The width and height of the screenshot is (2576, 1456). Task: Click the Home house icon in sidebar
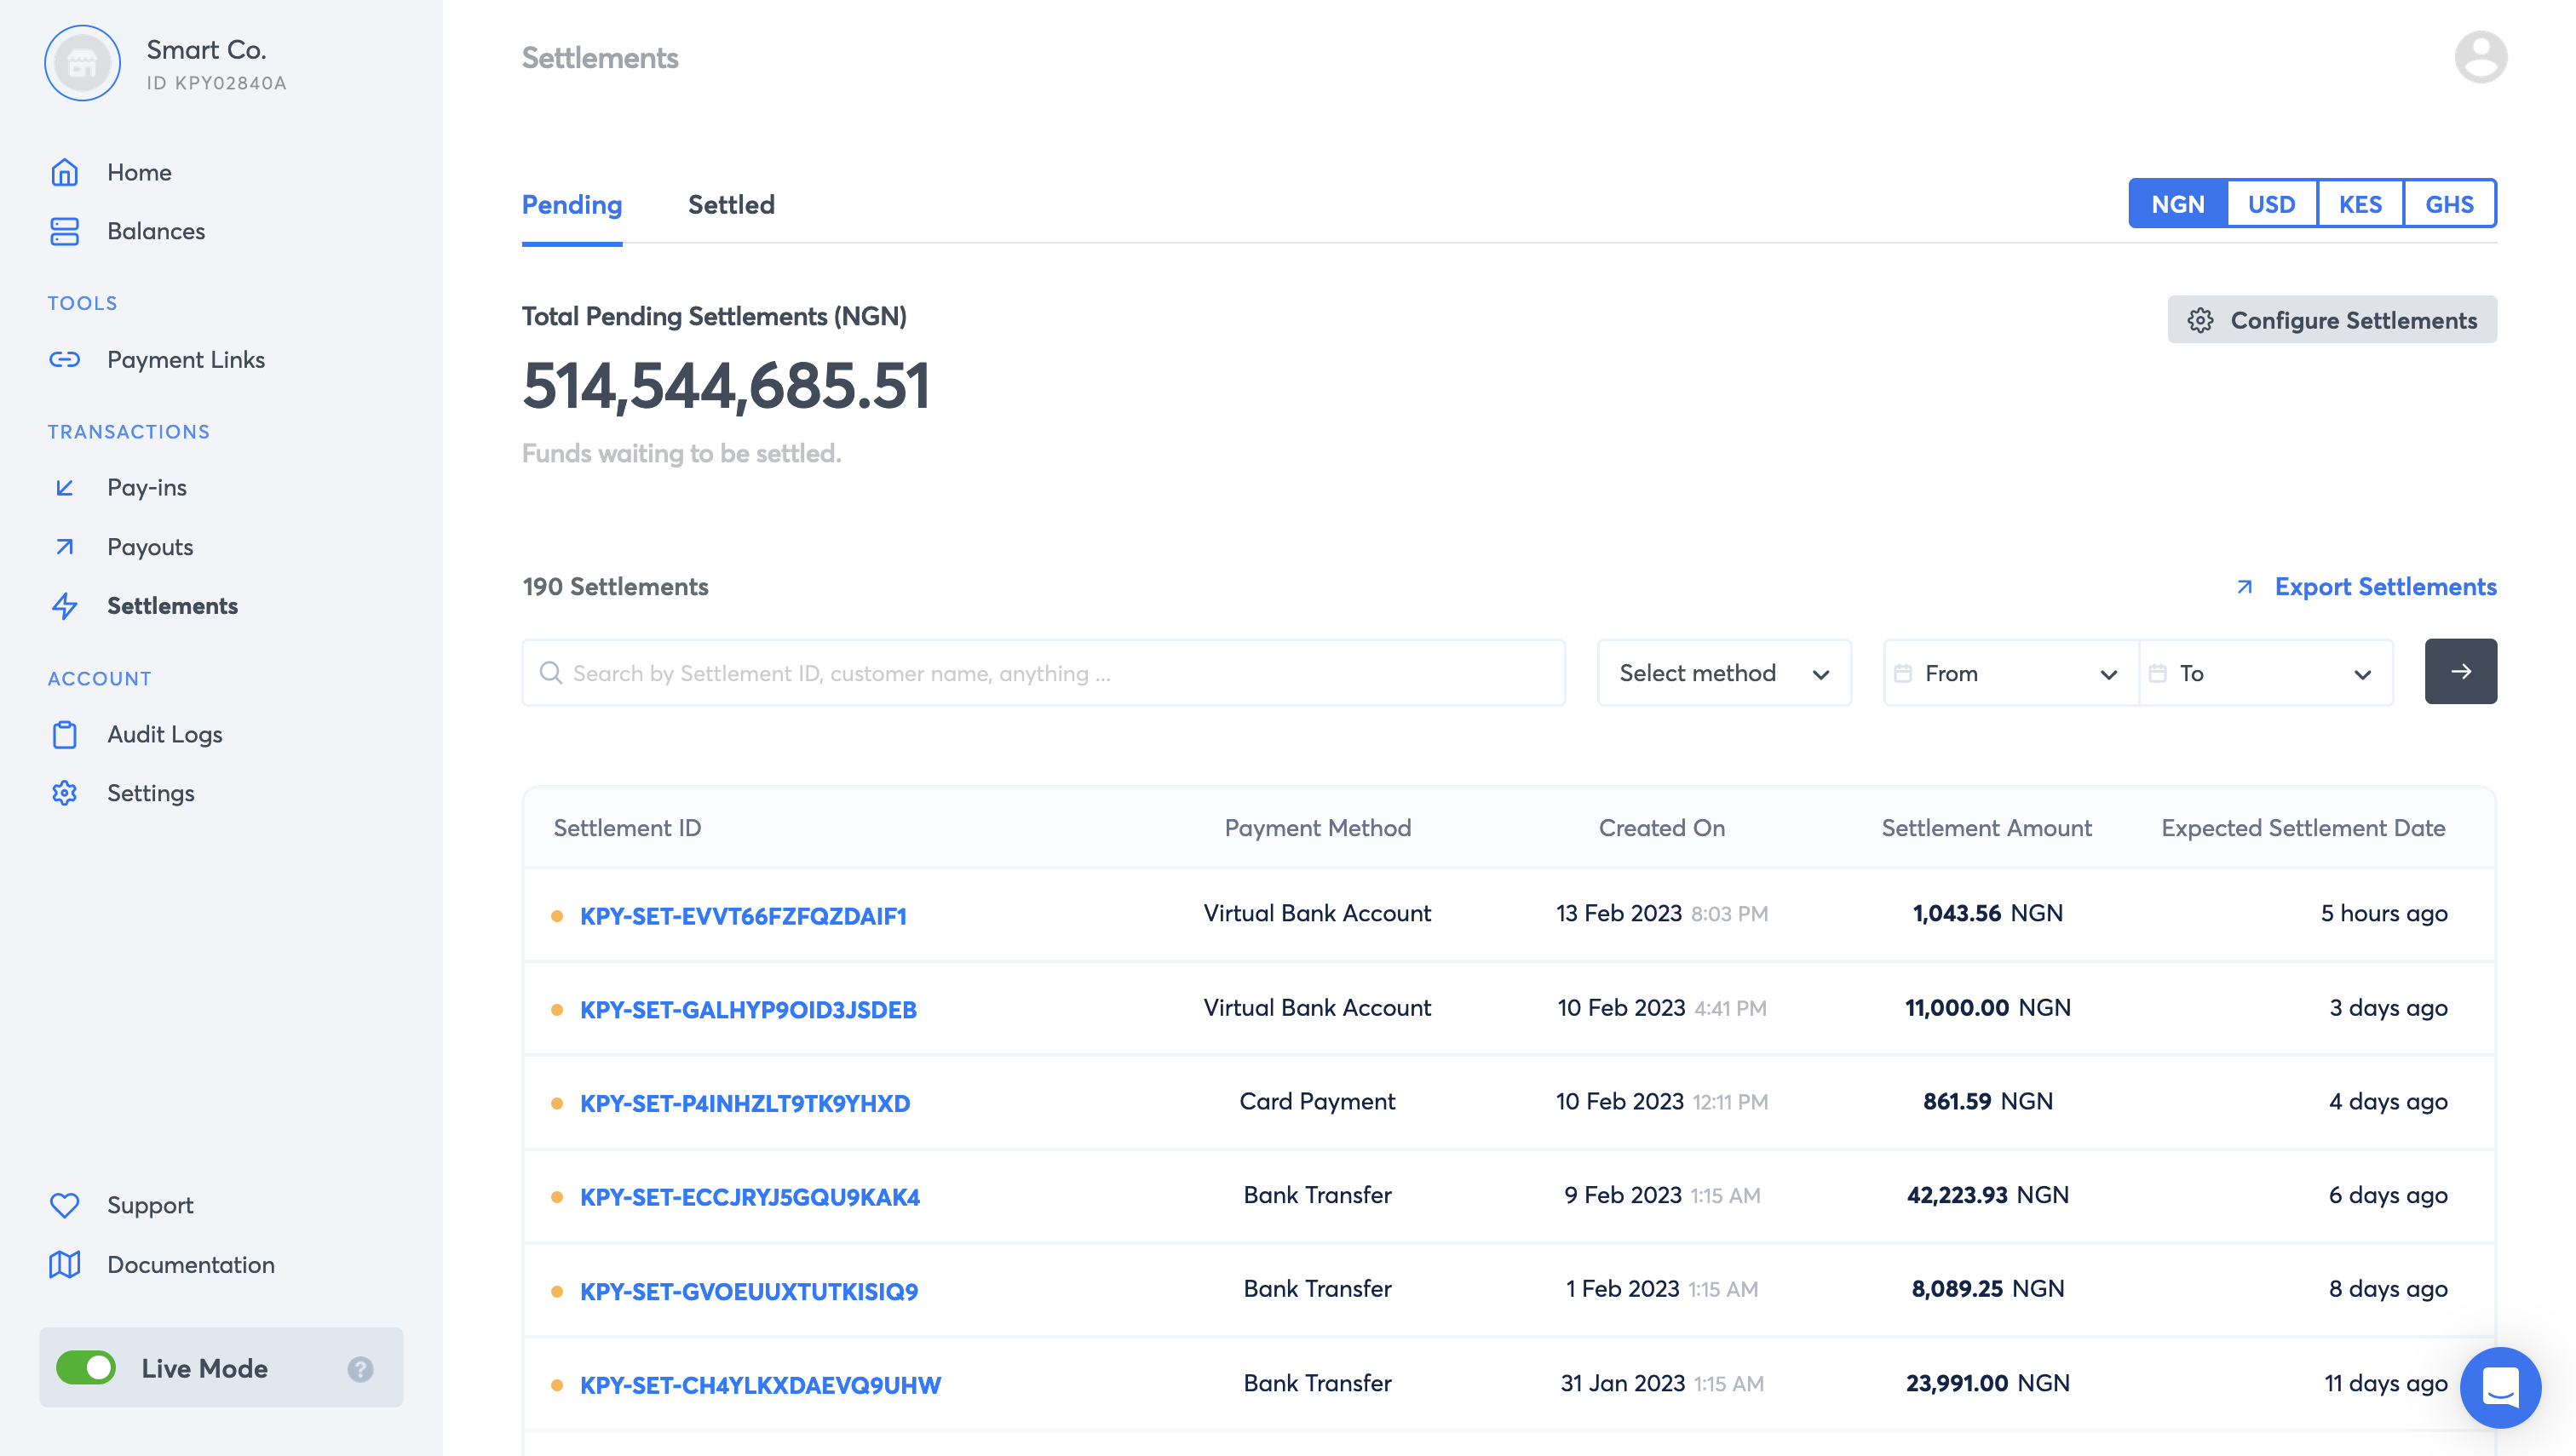click(x=65, y=172)
